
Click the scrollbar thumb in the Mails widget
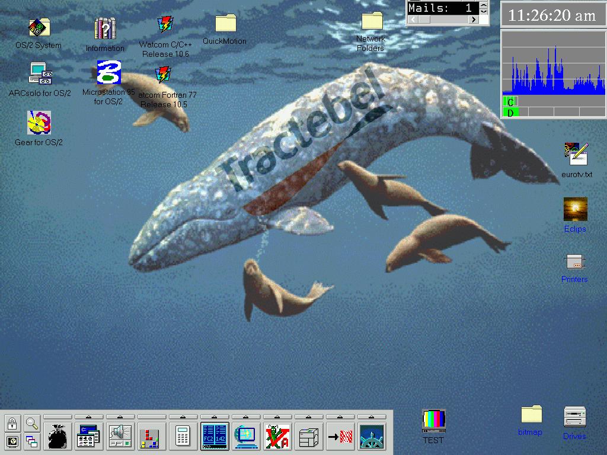(x=424, y=20)
